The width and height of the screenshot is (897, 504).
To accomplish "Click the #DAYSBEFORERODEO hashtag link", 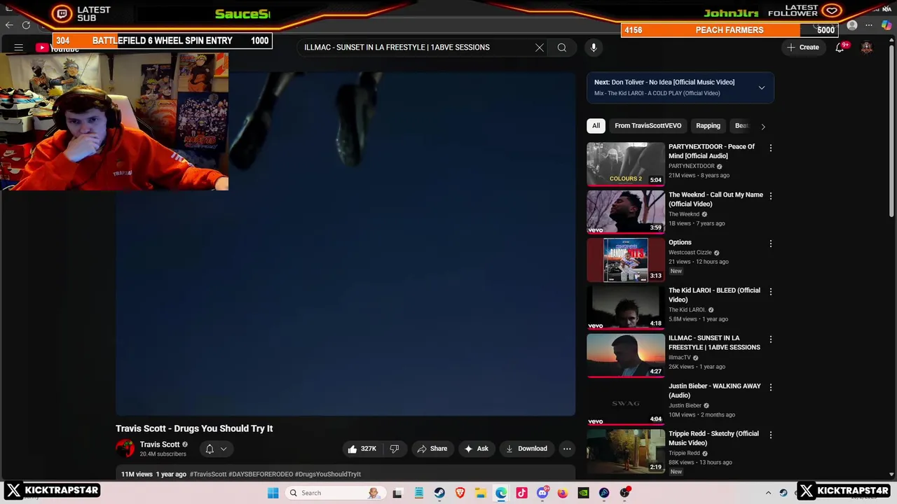I will pos(260,474).
